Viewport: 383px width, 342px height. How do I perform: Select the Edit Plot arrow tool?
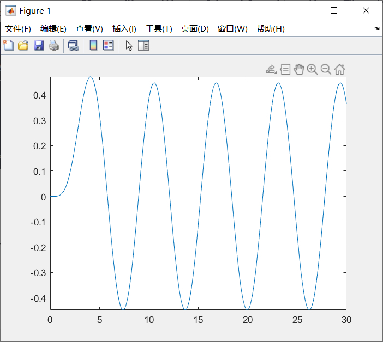(x=129, y=46)
